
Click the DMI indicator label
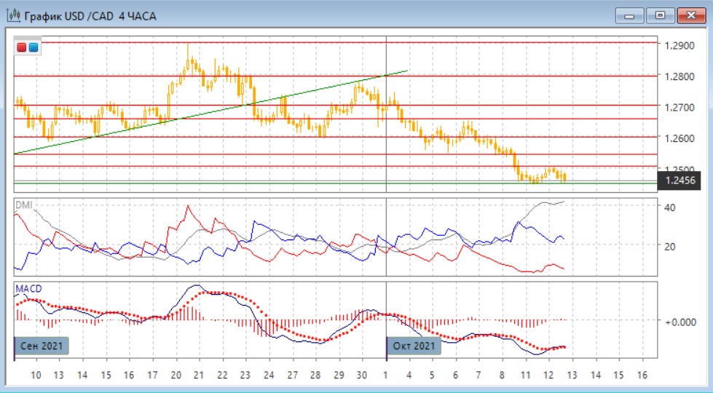[23, 205]
